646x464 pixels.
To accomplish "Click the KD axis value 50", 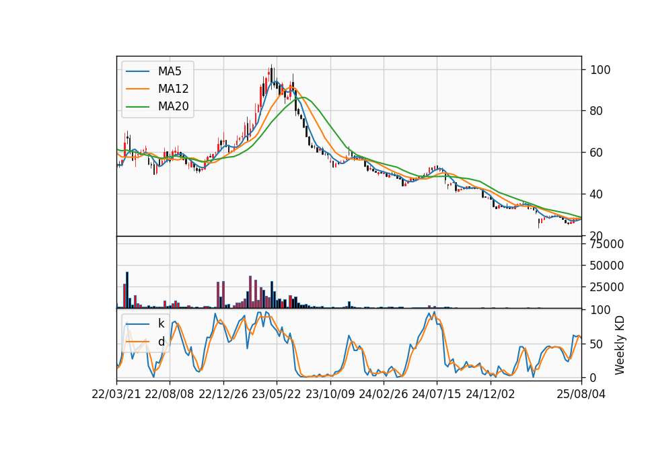I will [x=597, y=344].
